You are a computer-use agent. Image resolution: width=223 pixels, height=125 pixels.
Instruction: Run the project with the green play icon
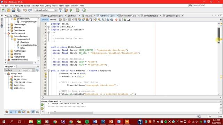(x=71, y=10)
